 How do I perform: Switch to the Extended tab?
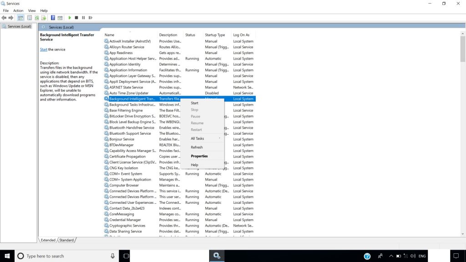(48, 240)
